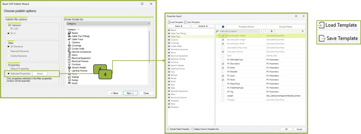Click the Doors category icon in wizard list
The height and width of the screenshot is (134, 361).
[69, 55]
